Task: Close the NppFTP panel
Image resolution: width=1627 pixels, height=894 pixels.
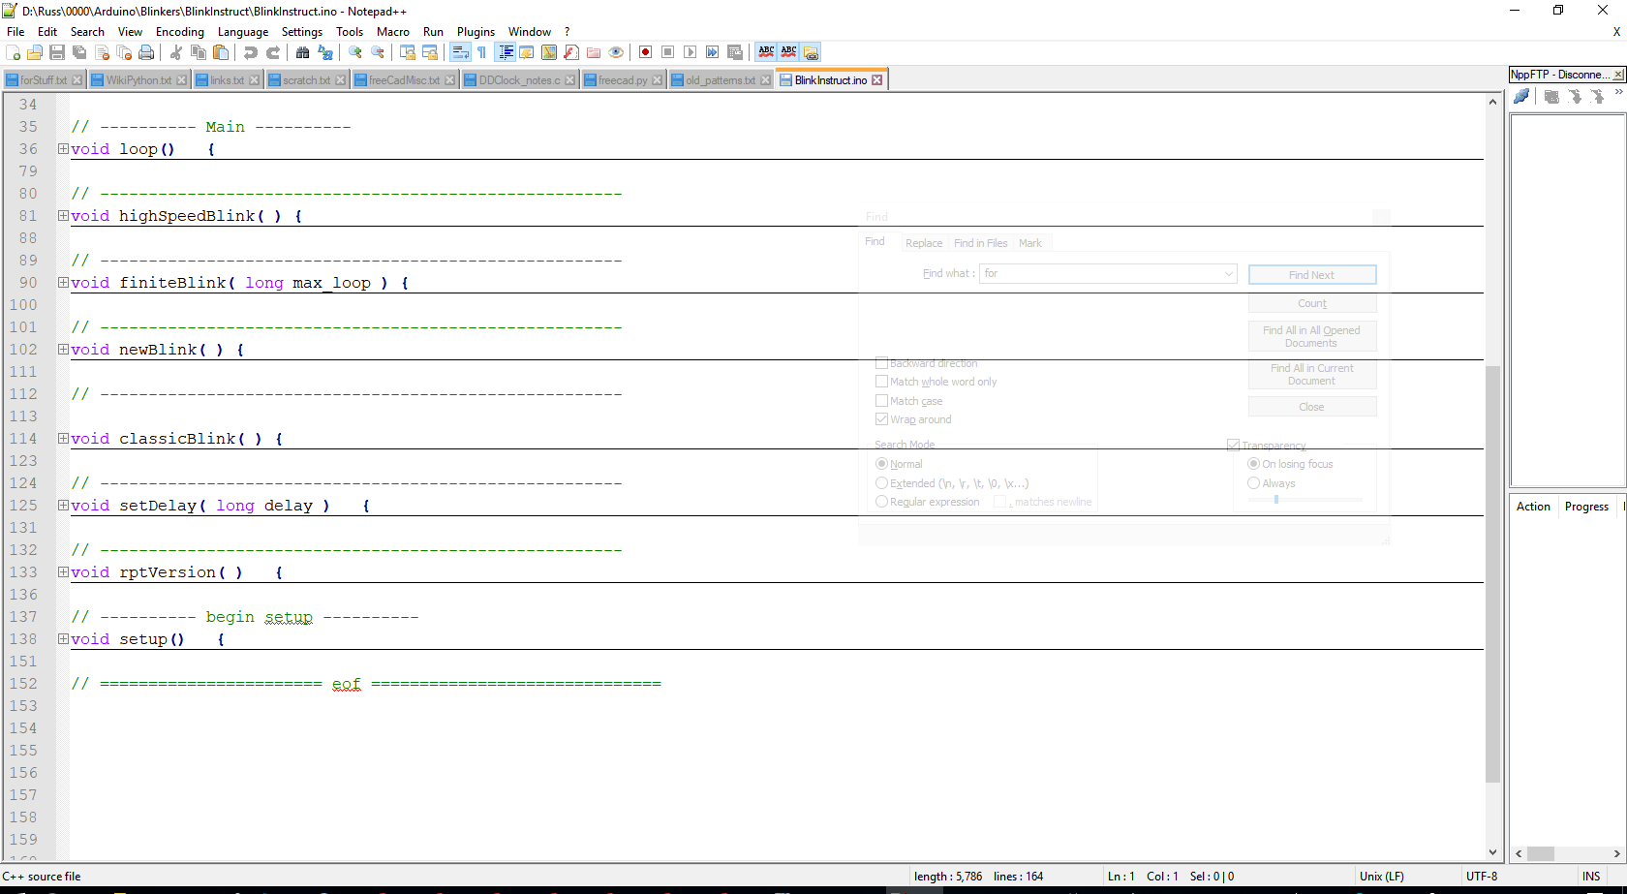Action: (x=1618, y=75)
